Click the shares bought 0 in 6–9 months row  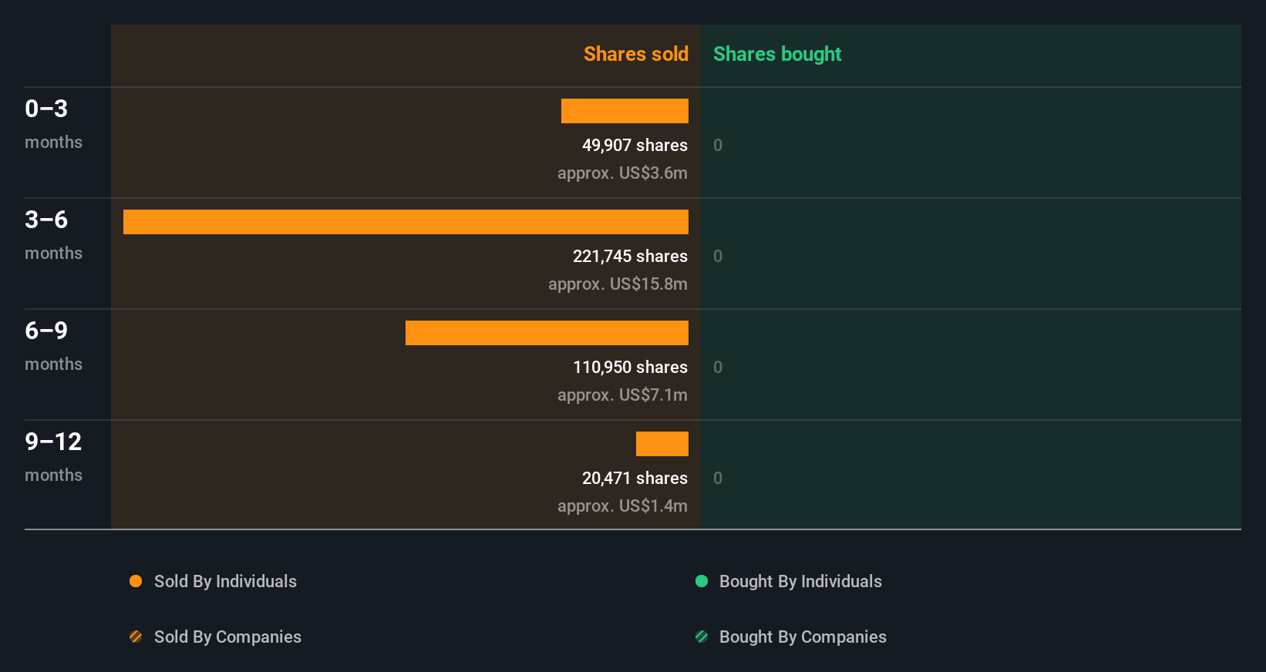718,368
